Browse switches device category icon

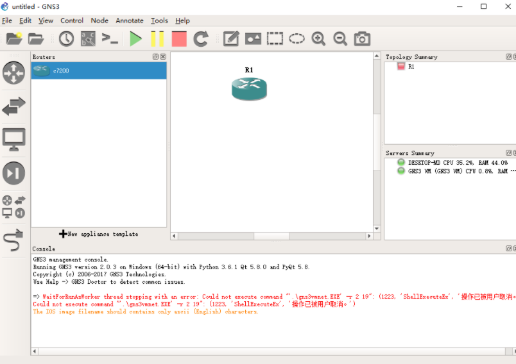point(14,106)
